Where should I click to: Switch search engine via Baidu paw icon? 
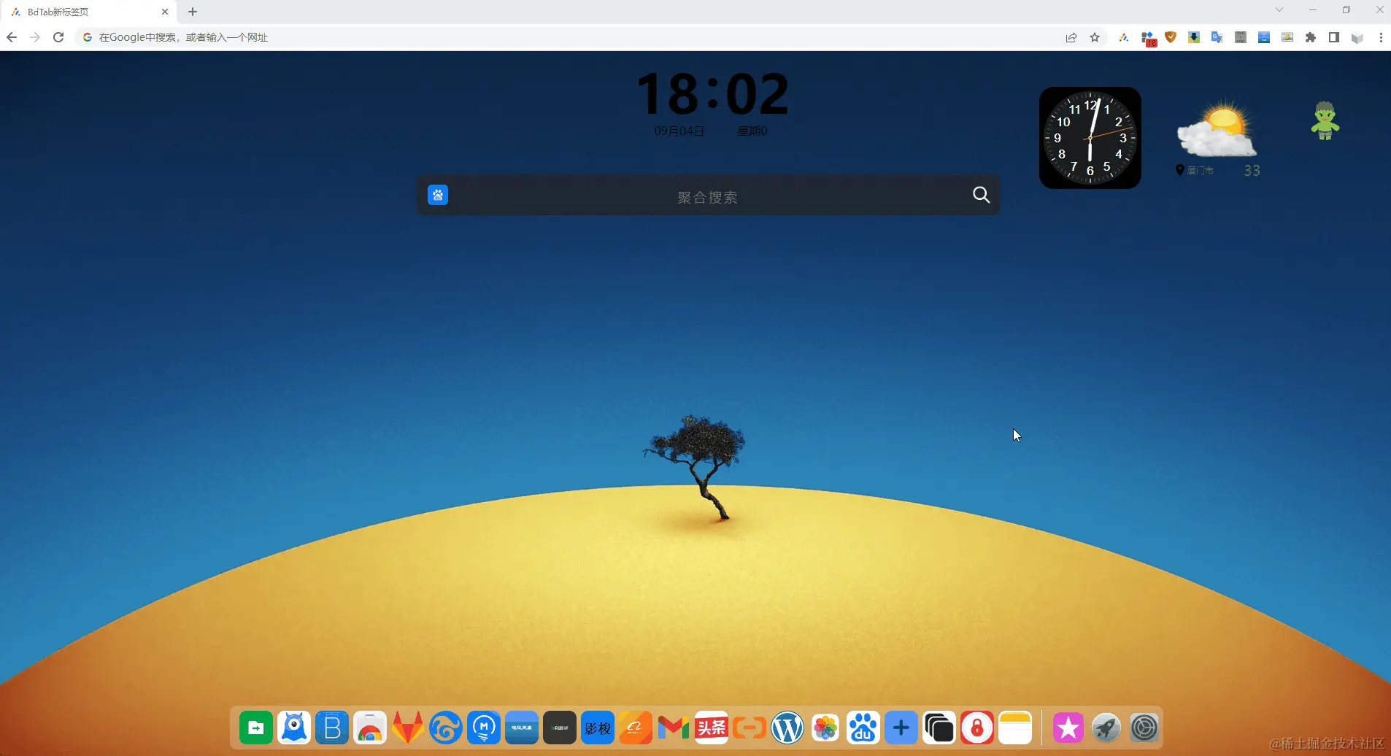click(x=438, y=195)
